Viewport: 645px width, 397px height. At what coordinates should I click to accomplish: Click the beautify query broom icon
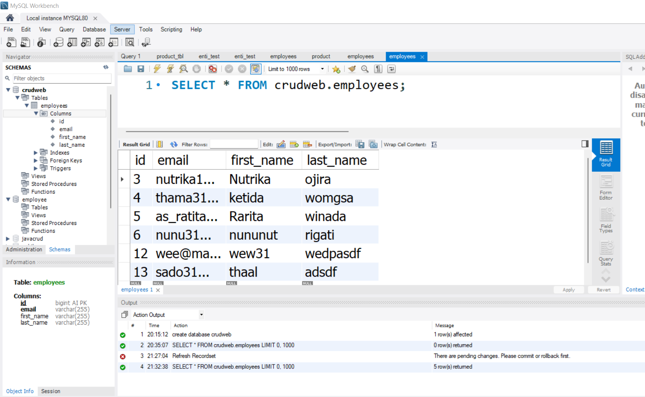click(x=352, y=69)
